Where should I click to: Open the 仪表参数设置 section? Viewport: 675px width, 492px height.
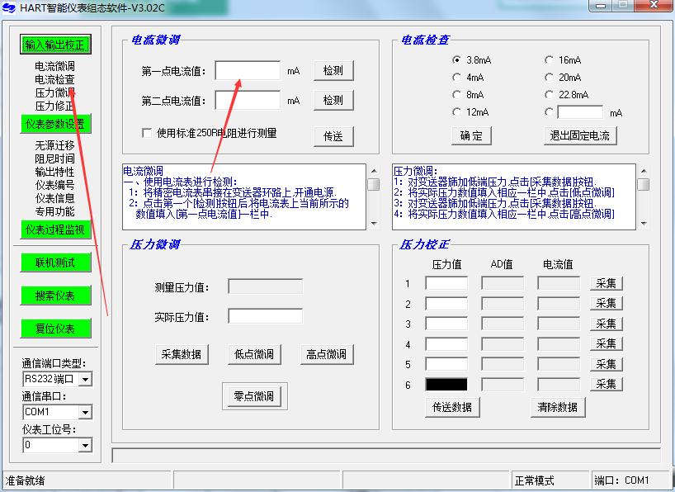tap(54, 124)
